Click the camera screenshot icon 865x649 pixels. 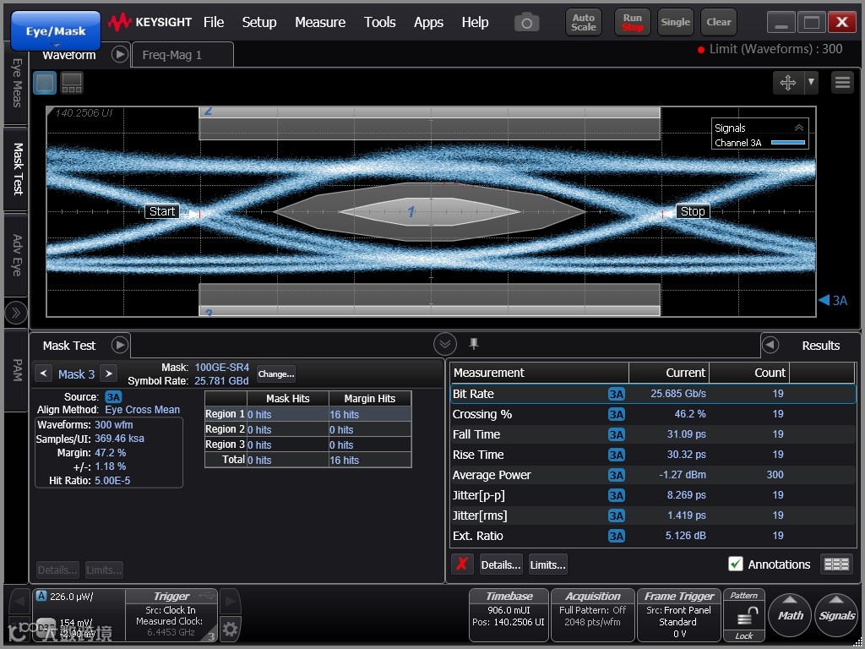(526, 23)
